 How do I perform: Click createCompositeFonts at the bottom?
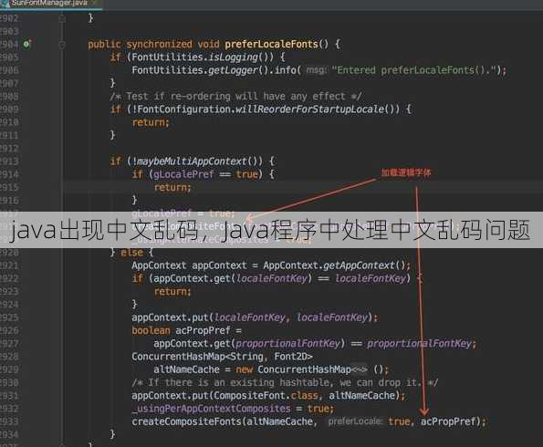[186, 421]
